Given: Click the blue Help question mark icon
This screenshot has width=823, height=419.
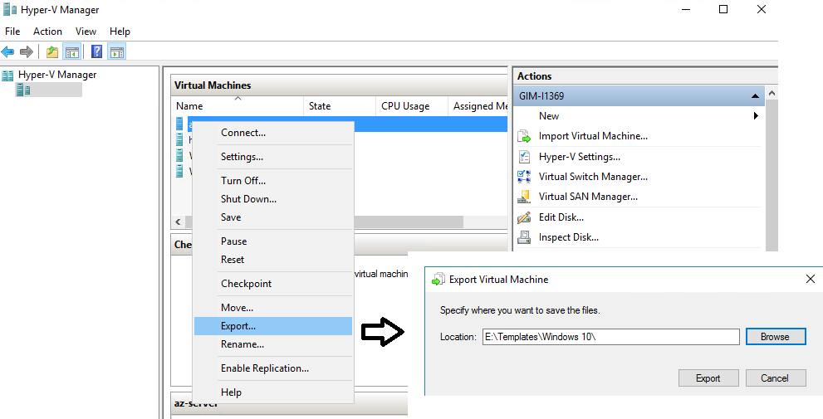Looking at the screenshot, I should click(x=96, y=51).
